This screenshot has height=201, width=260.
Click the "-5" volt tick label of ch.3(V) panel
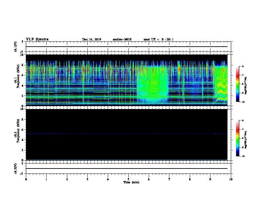click(22, 174)
